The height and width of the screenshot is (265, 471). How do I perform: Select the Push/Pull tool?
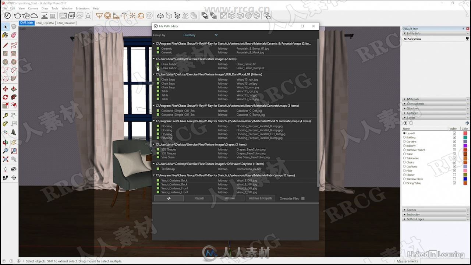coord(14,89)
